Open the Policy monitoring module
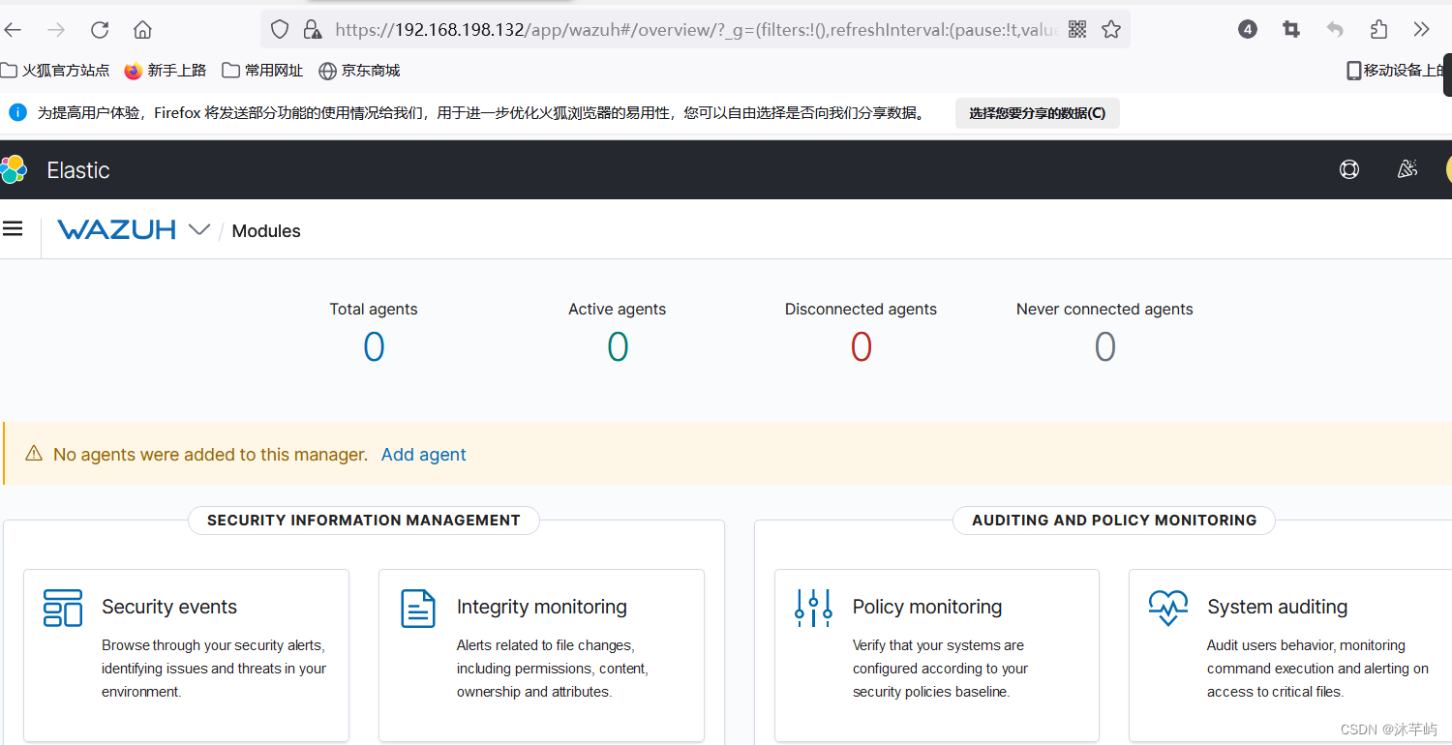This screenshot has height=745, width=1452. (x=926, y=607)
